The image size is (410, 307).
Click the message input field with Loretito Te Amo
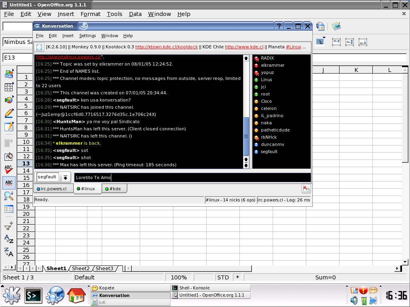pyautogui.click(x=193, y=177)
